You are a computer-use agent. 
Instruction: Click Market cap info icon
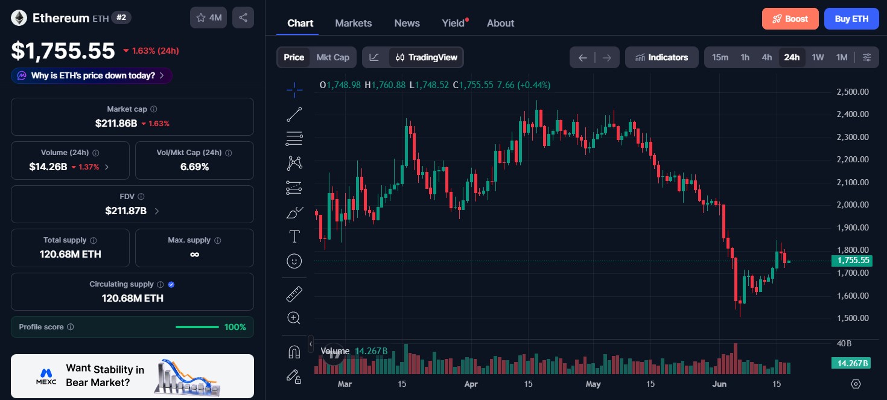154,109
